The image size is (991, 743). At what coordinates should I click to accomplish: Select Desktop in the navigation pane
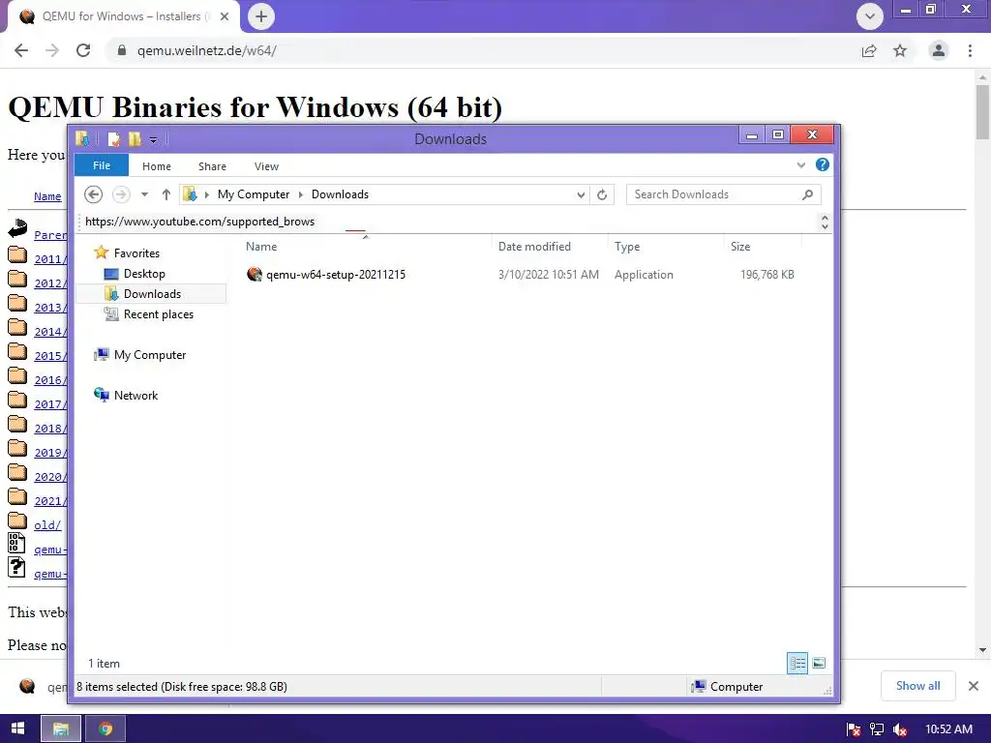[x=144, y=274]
